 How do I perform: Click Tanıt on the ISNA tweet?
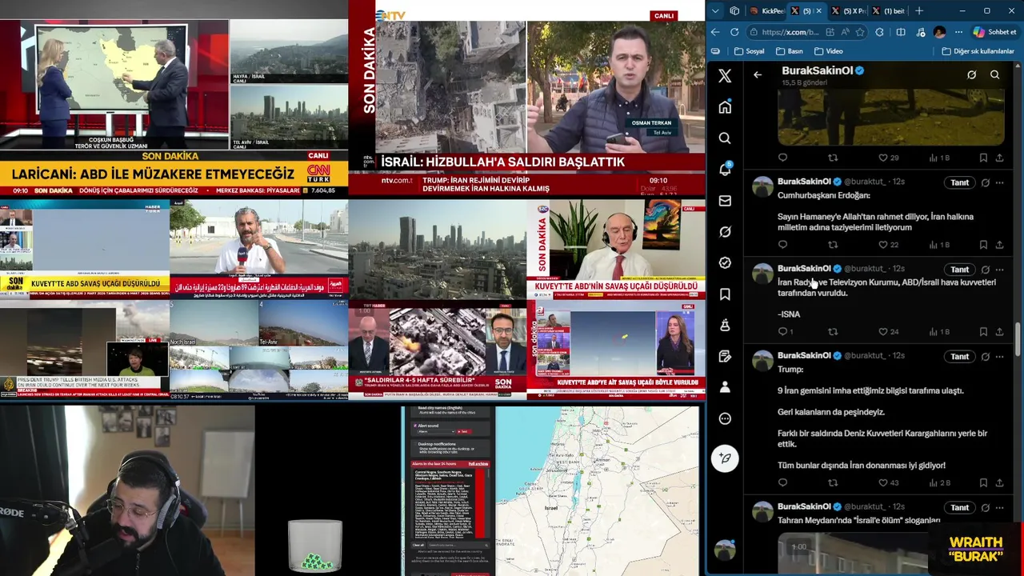[x=959, y=270]
